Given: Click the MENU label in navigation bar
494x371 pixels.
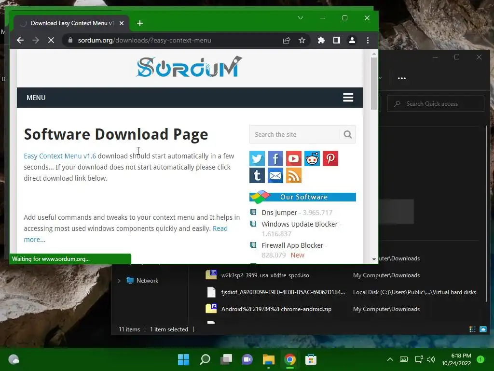Looking at the screenshot, I should pos(36,98).
